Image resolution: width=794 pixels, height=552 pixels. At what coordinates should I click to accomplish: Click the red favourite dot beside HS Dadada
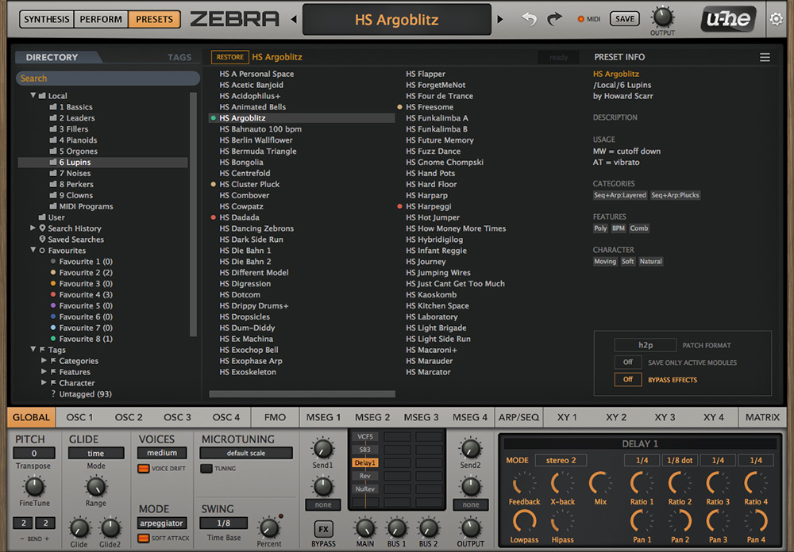click(x=213, y=217)
